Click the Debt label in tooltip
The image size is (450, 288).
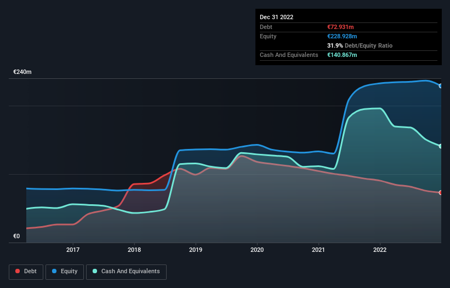266,27
